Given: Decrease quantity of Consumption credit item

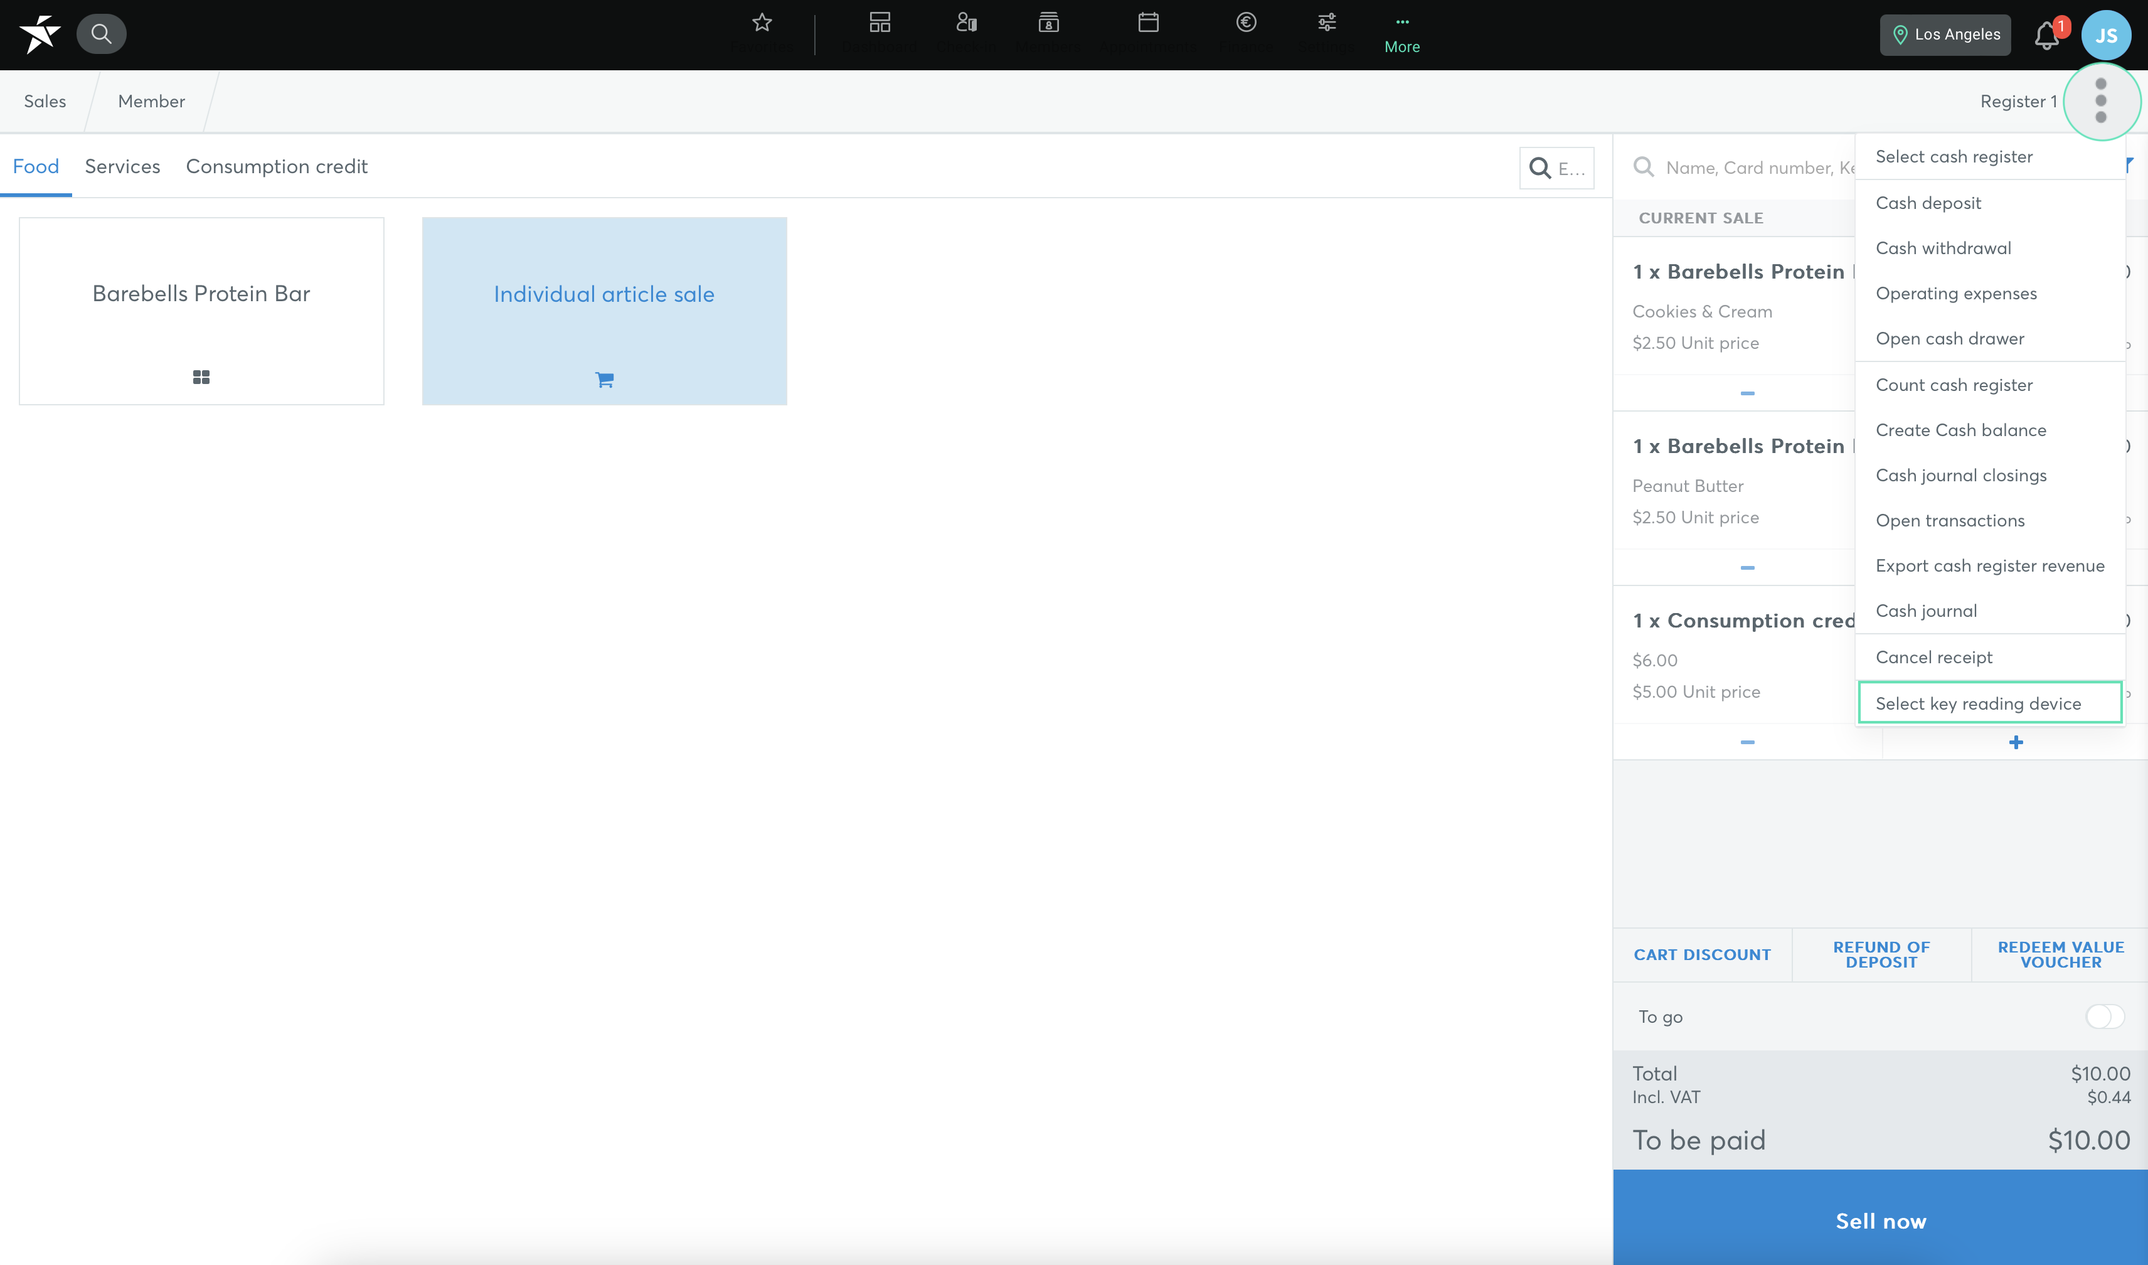Looking at the screenshot, I should (x=1747, y=742).
